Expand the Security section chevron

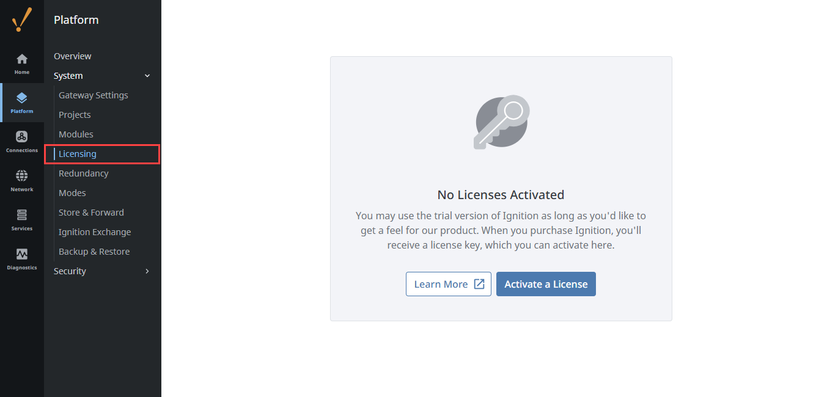pos(147,271)
